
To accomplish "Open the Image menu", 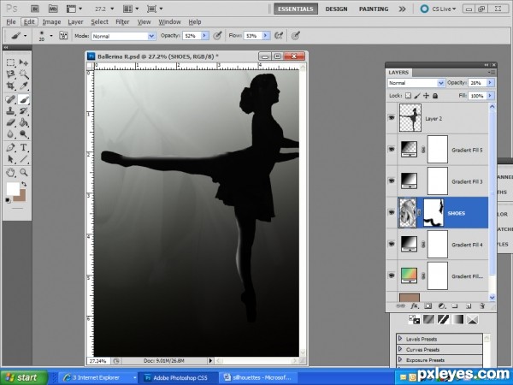I will pyautogui.click(x=51, y=22).
